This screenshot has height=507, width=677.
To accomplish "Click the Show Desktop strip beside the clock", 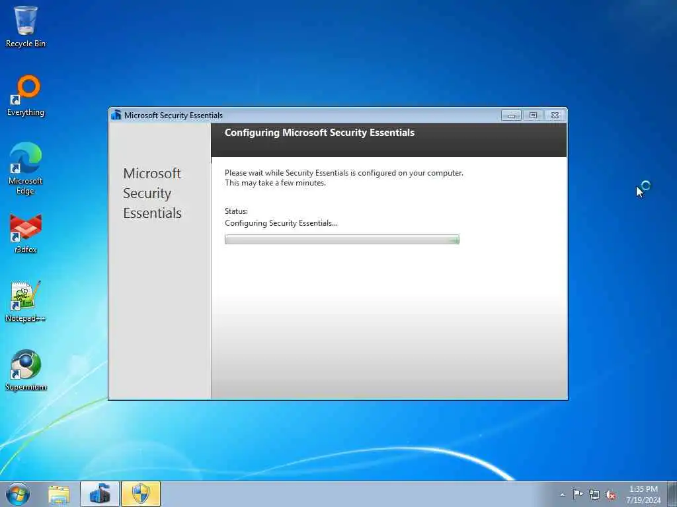I will [x=672, y=494].
